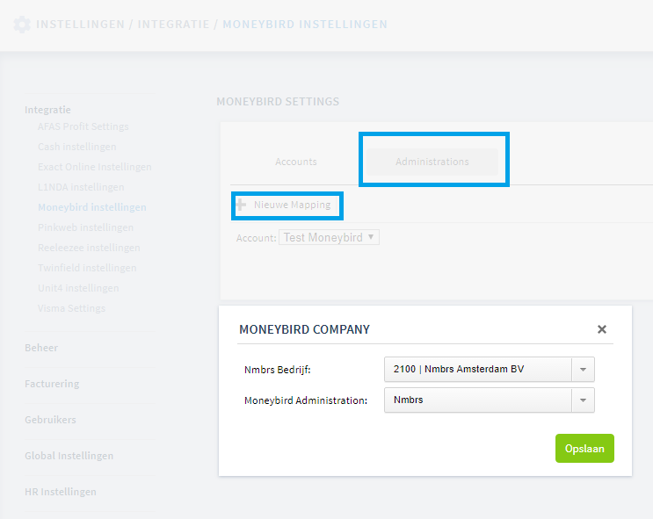Close the Moneybird Company dialog
The height and width of the screenshot is (519, 653).
602,329
